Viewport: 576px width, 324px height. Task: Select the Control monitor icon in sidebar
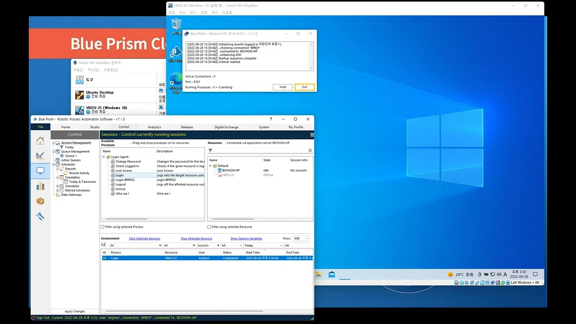click(x=40, y=171)
